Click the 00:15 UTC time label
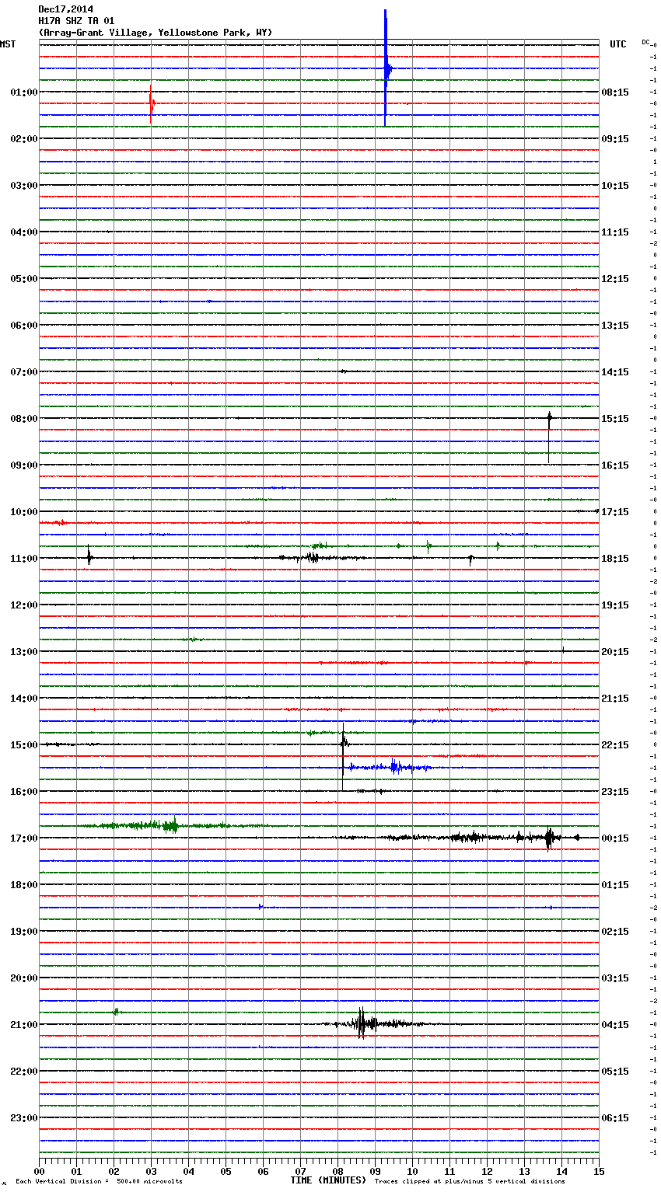This screenshot has width=661, height=1192. coord(615,838)
